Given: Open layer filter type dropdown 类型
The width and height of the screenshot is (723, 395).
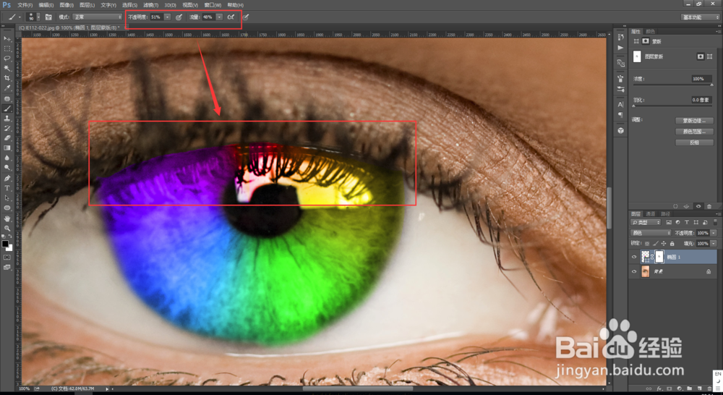Looking at the screenshot, I should click(646, 222).
